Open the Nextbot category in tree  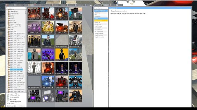12,28
